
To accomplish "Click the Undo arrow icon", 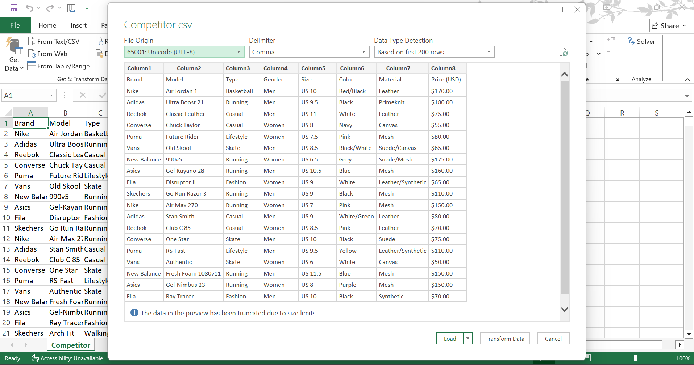I will point(29,8).
